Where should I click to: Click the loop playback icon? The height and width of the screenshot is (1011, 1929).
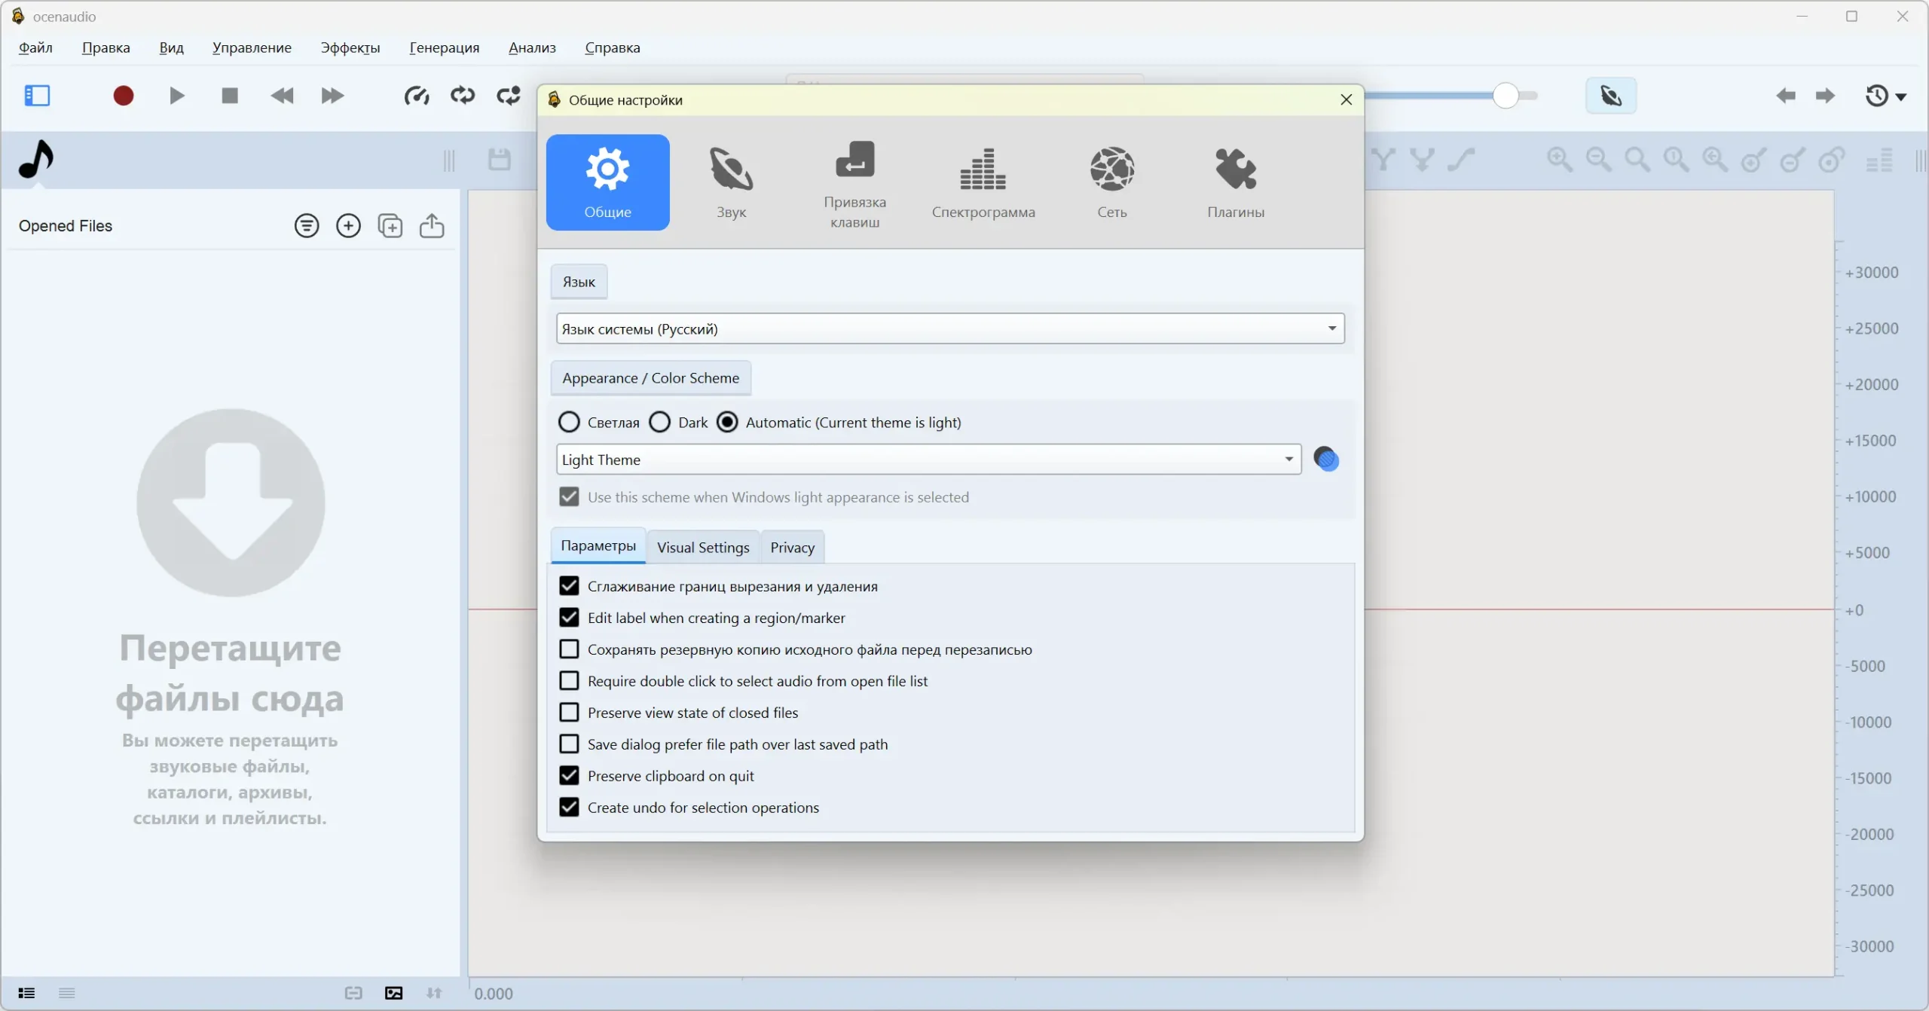(463, 96)
